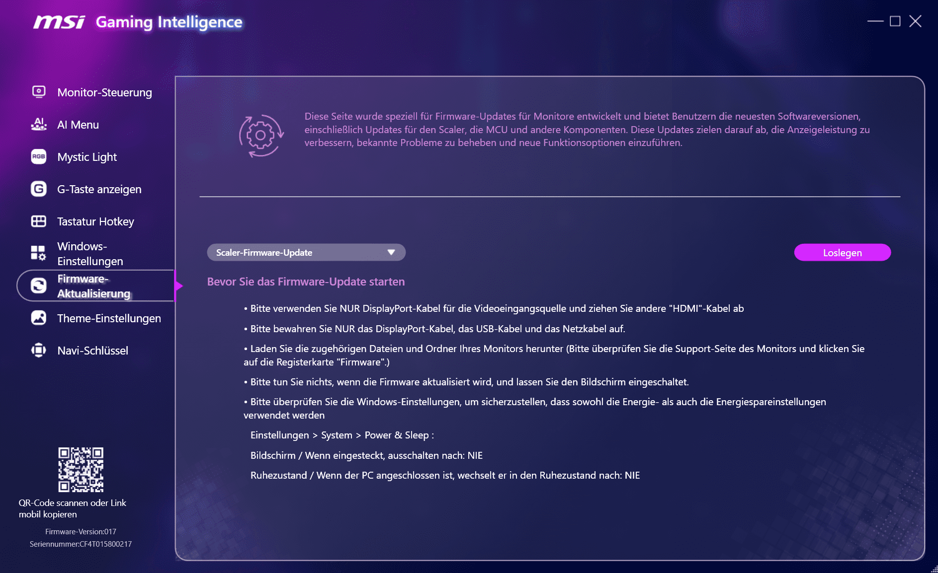The height and width of the screenshot is (573, 938).
Task: Go to AI Menu page
Action: click(x=78, y=125)
